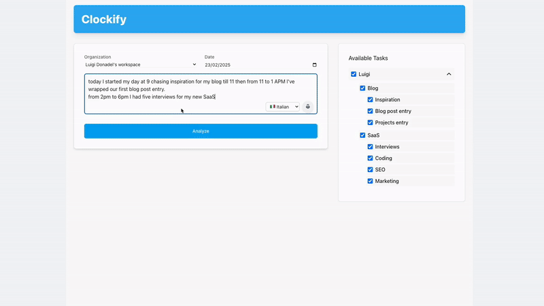Image resolution: width=544 pixels, height=306 pixels.
Task: Click the Clockify header title
Action: click(x=104, y=19)
